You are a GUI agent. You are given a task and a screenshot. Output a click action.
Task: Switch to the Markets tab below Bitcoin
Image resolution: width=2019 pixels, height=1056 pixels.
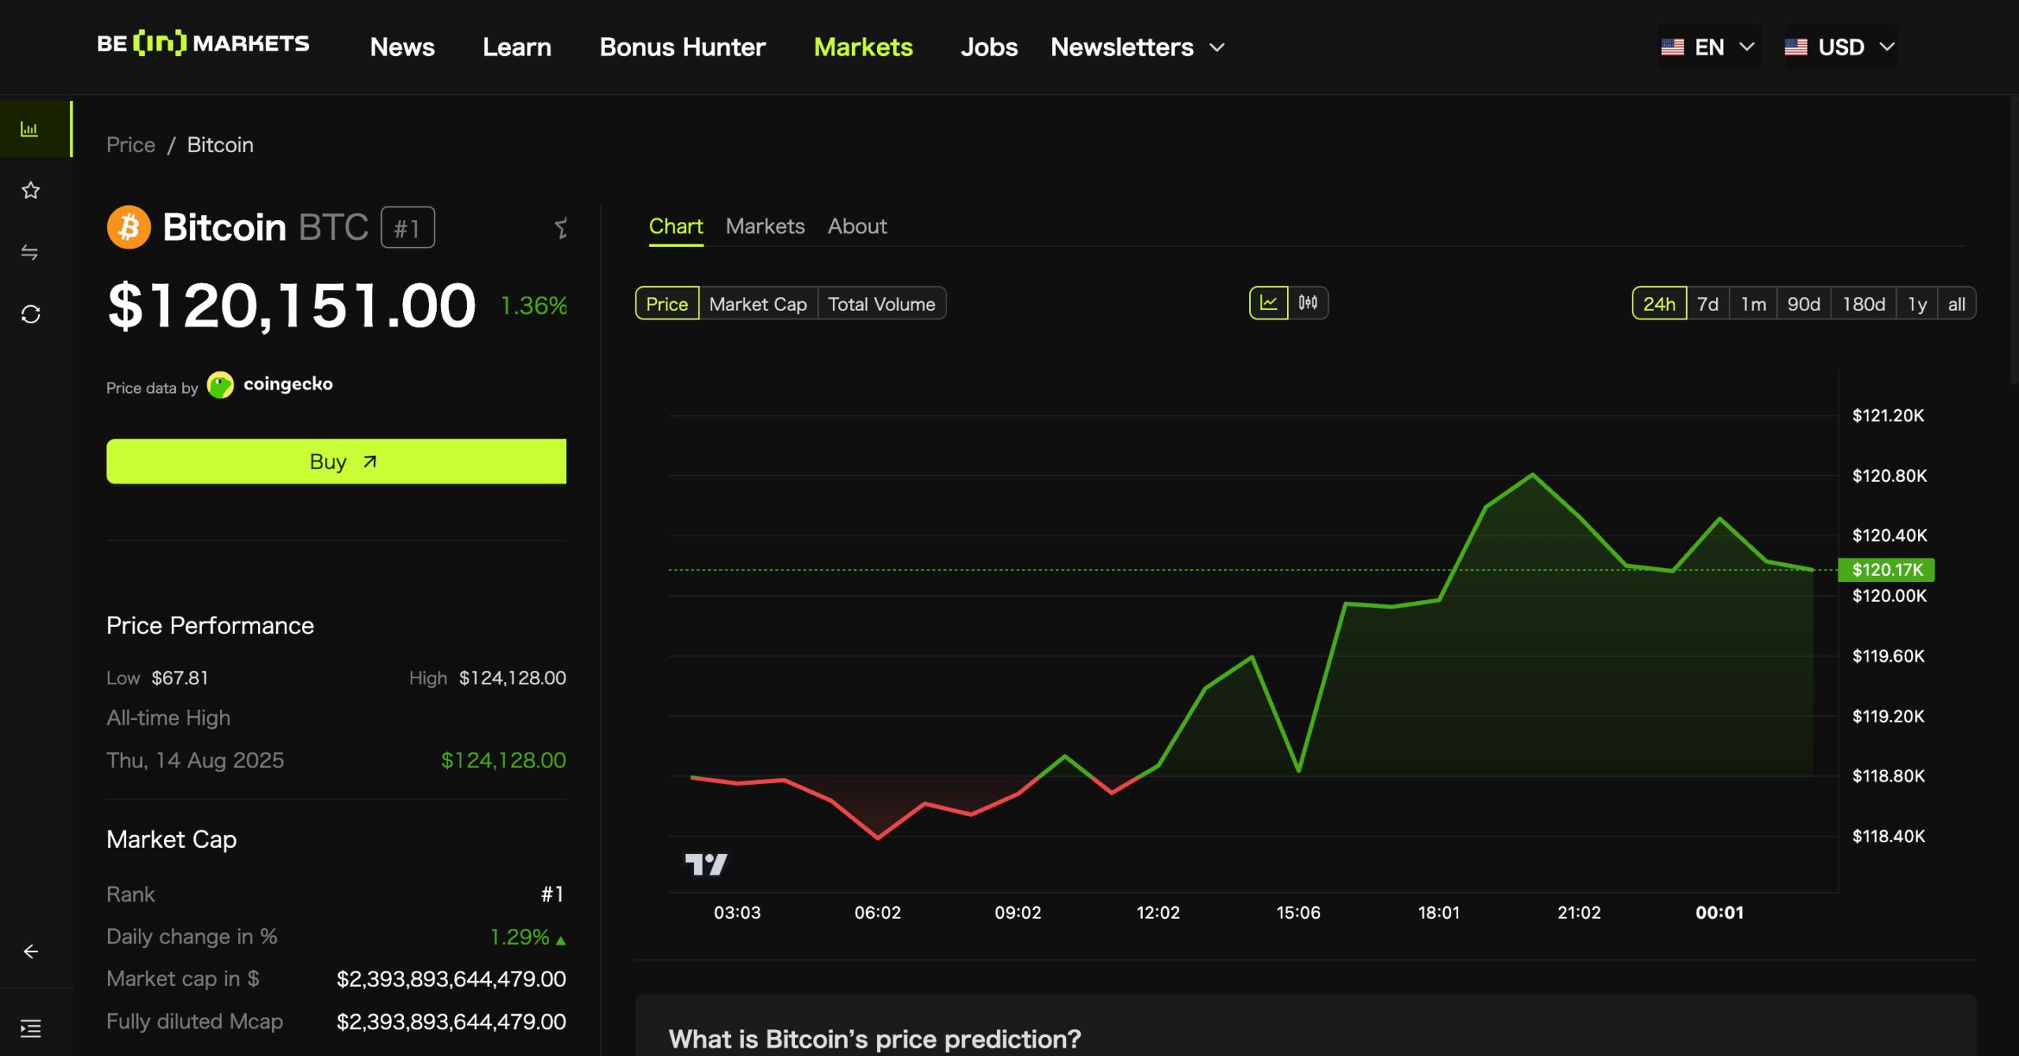[x=764, y=226]
